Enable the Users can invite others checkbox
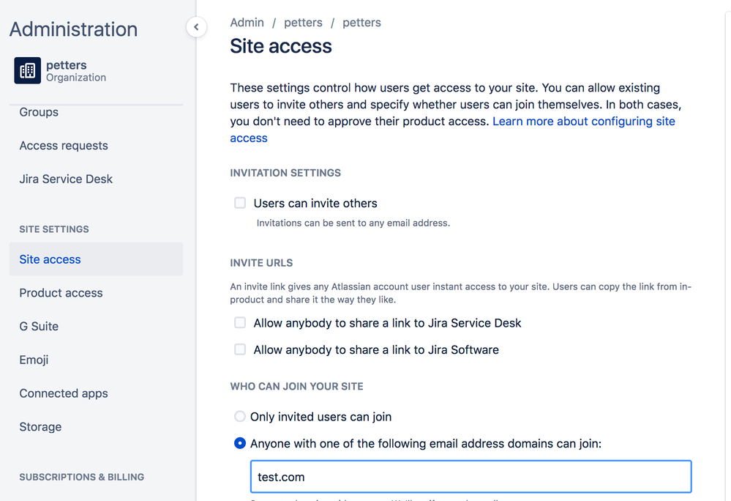The height and width of the screenshot is (501, 731). [239, 203]
